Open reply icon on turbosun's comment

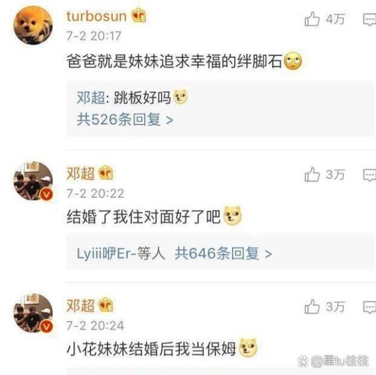[x=370, y=19]
